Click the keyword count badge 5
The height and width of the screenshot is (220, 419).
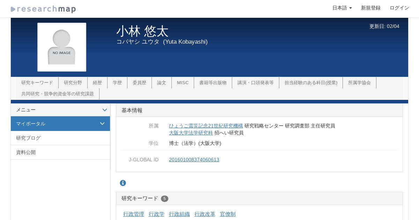[x=164, y=199]
